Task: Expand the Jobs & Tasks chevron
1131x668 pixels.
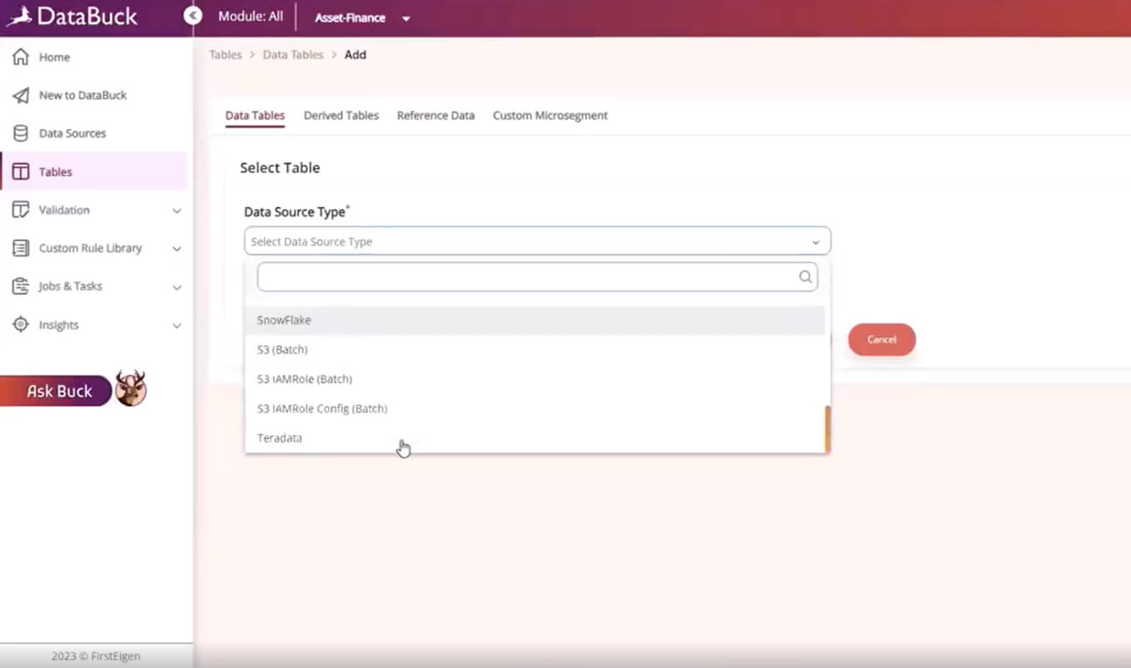Action: [x=177, y=287]
